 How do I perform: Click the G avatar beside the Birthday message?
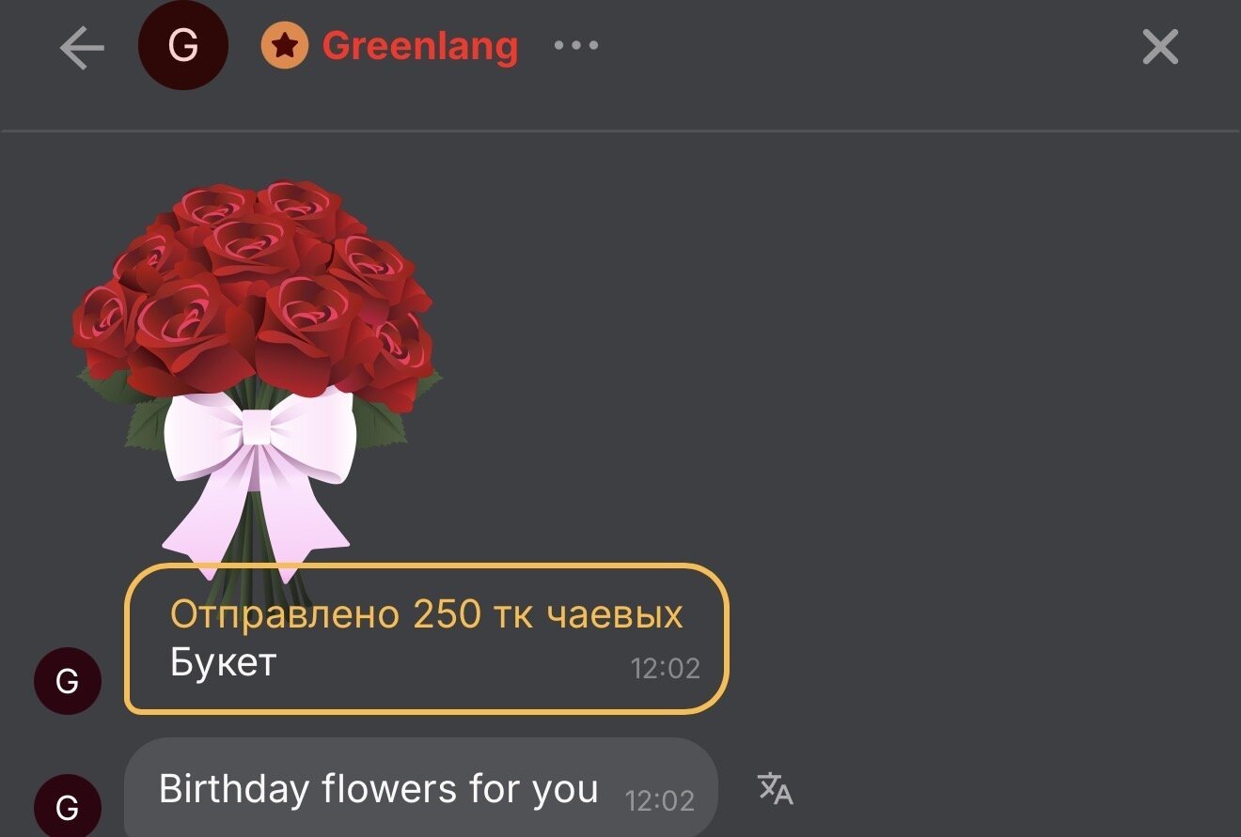click(x=68, y=806)
